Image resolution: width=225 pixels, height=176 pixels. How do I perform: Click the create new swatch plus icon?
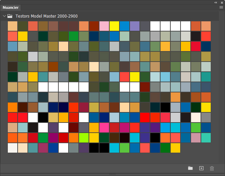(x=201, y=168)
